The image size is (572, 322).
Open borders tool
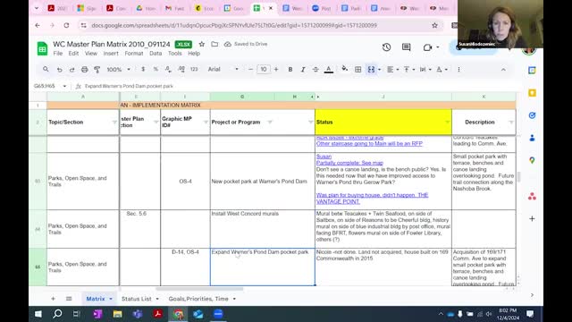[x=357, y=70]
